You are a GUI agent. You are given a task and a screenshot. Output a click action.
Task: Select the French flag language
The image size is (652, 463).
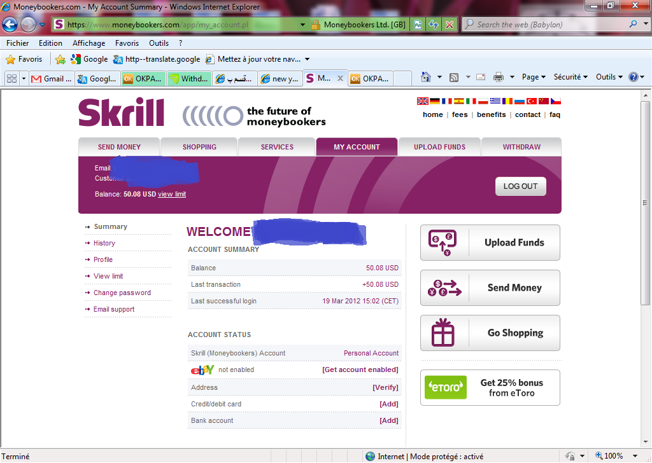(446, 101)
